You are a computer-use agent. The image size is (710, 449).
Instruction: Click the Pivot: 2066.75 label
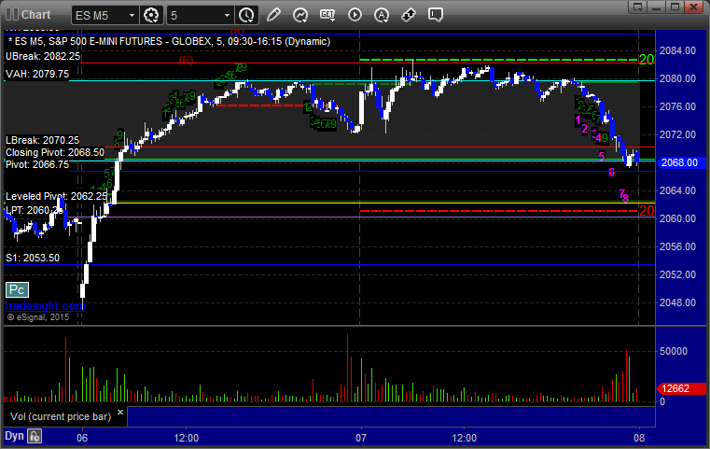(x=37, y=164)
